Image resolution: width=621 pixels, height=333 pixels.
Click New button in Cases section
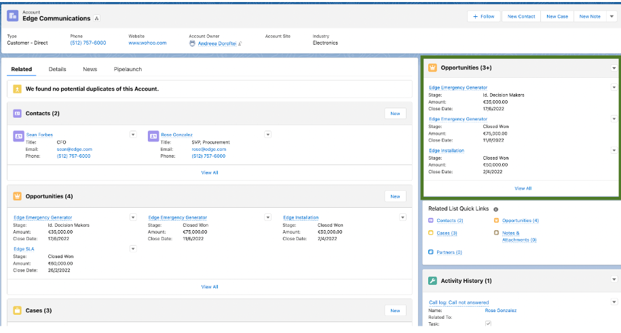point(395,311)
